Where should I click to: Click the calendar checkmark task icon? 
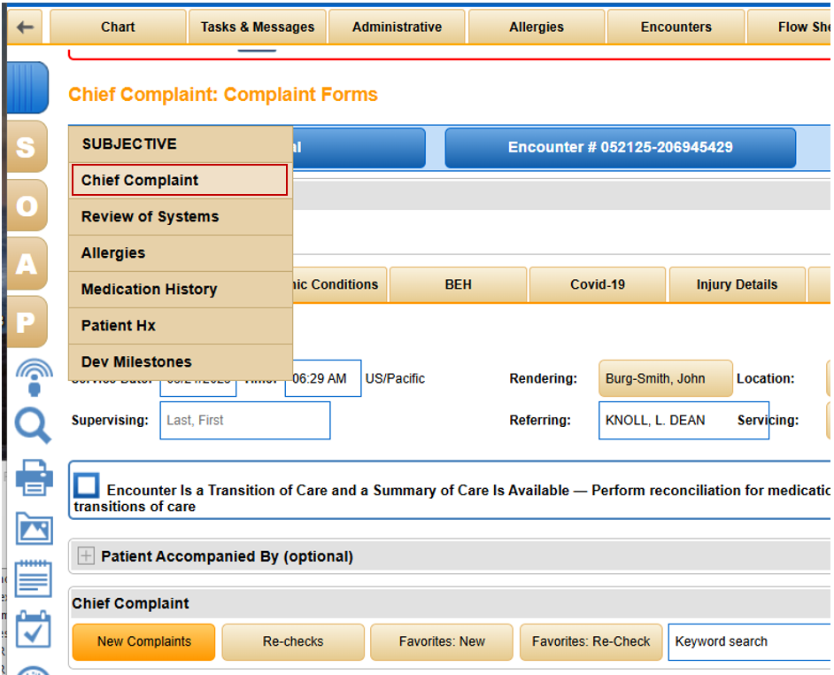coord(34,630)
